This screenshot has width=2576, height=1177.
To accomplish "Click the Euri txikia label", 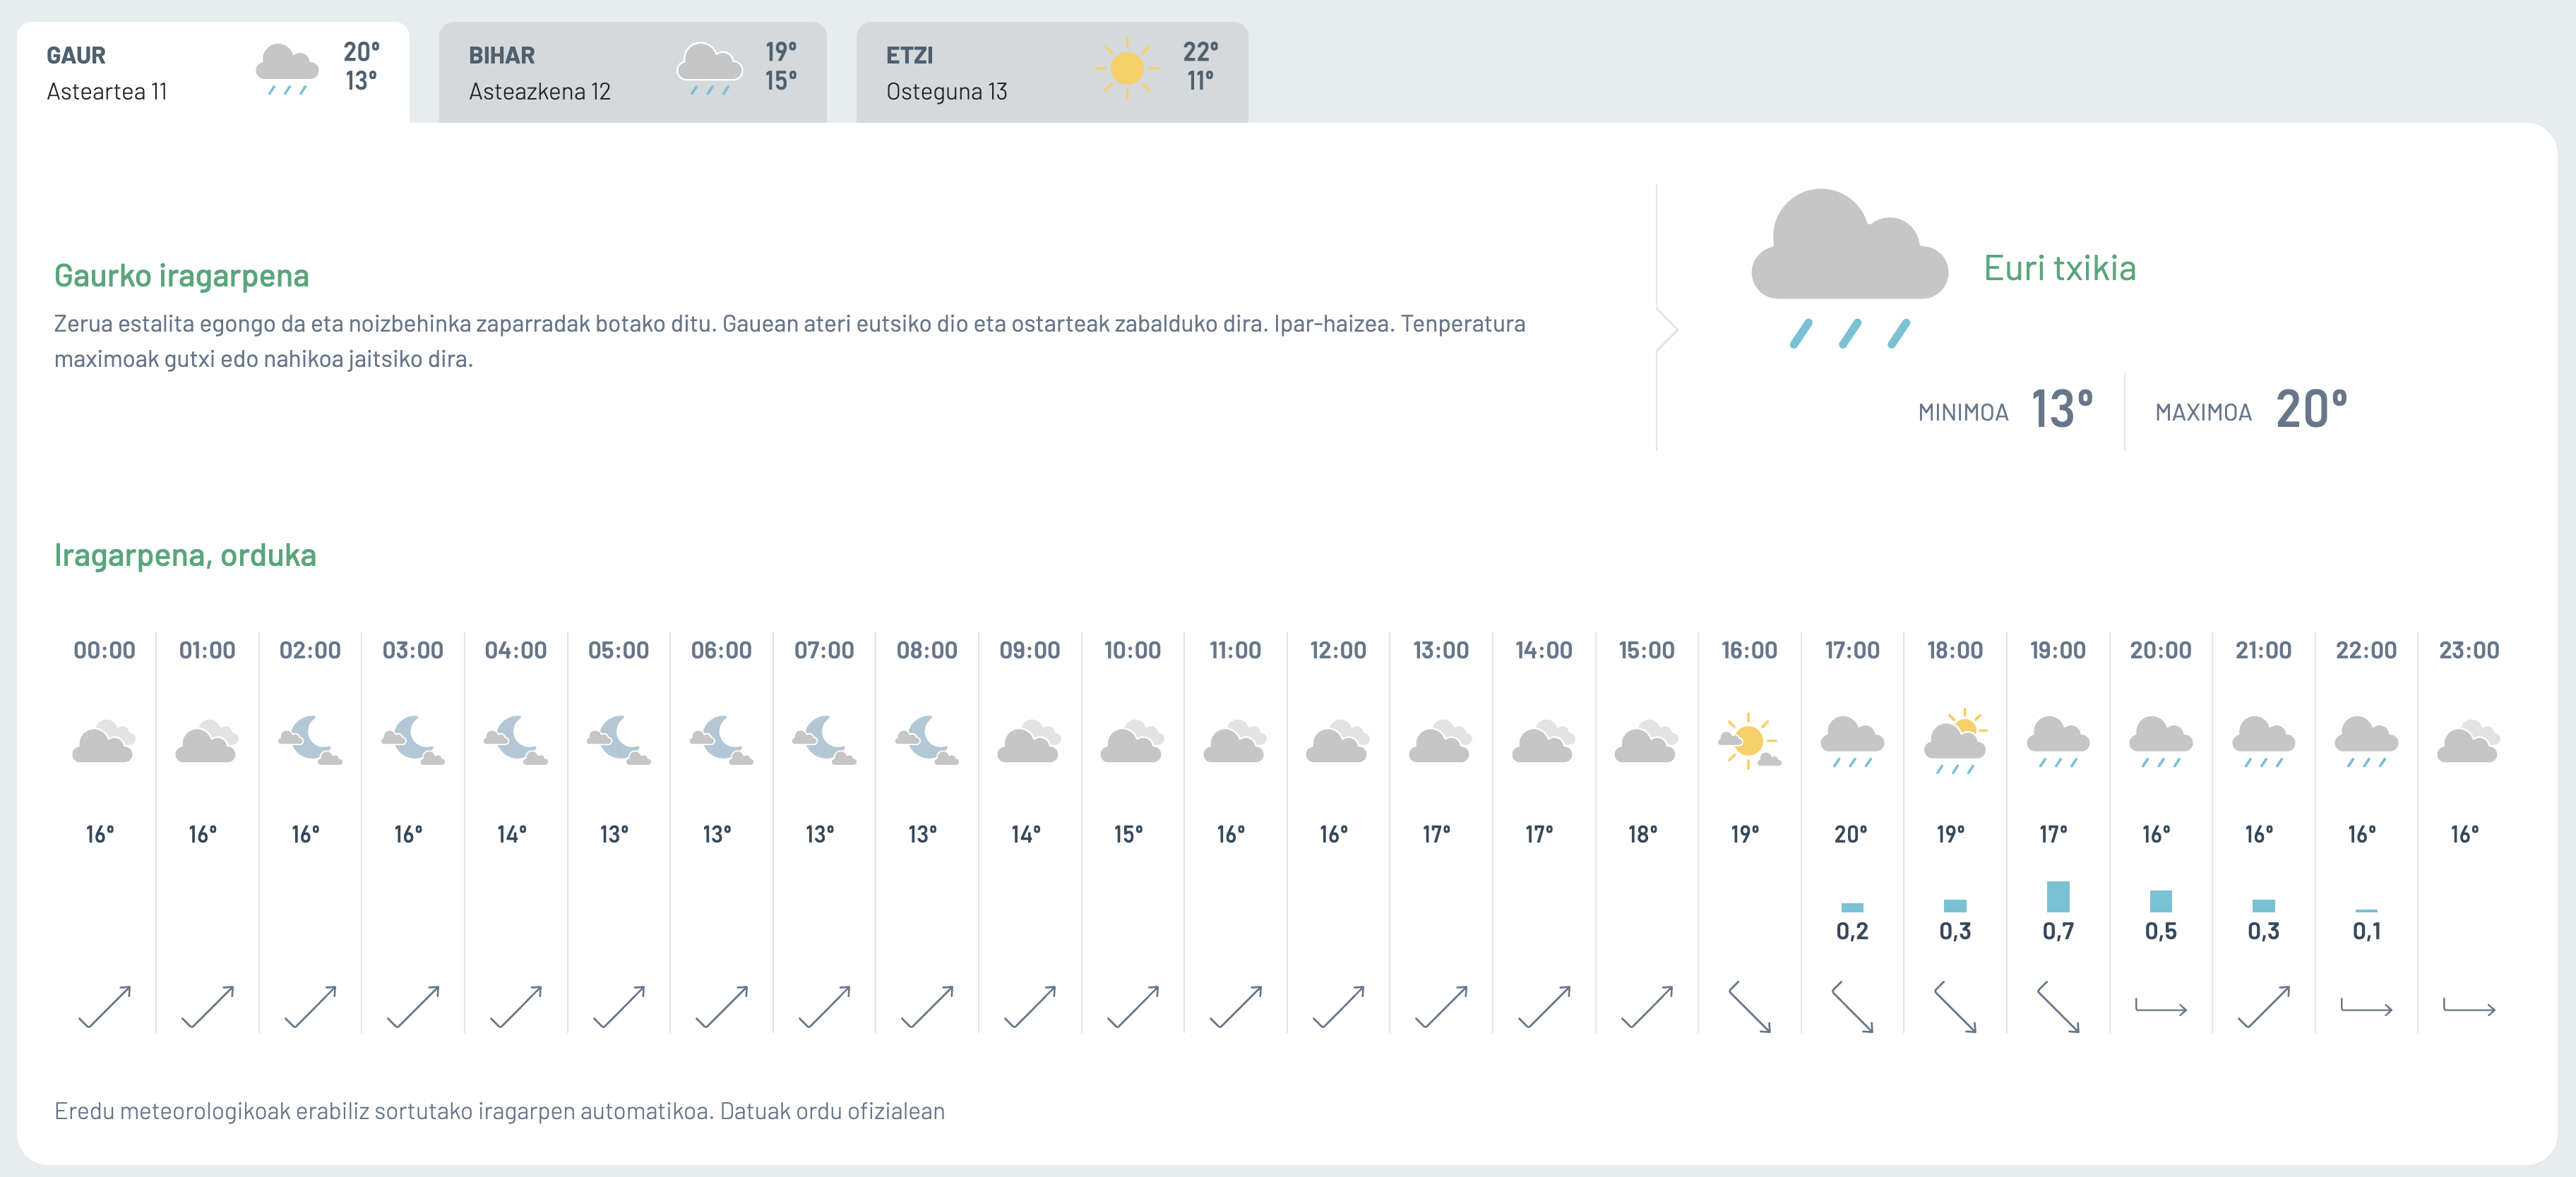I will 2059,267.
